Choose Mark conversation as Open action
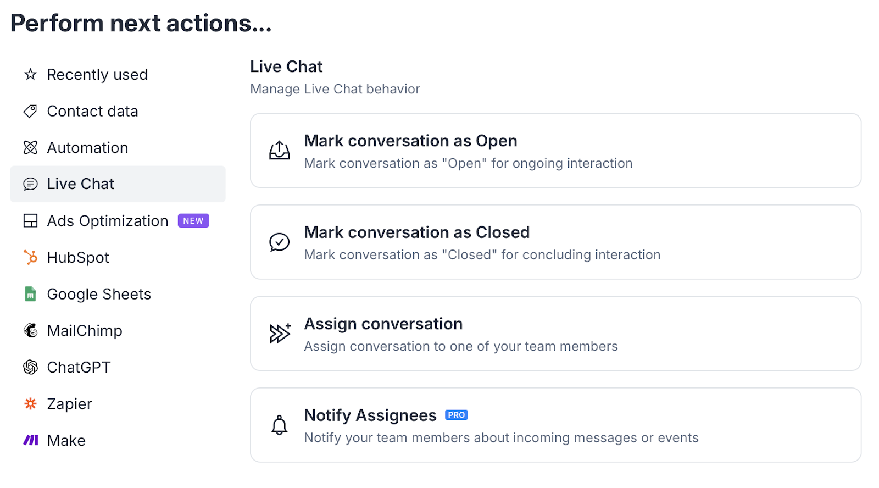 (x=555, y=151)
